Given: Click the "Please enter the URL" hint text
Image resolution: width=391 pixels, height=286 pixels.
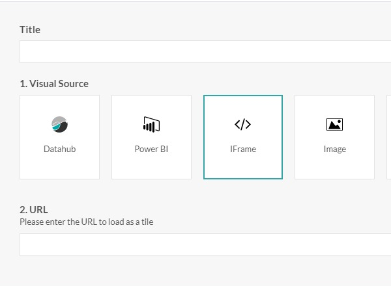Looking at the screenshot, I should (x=86, y=222).
